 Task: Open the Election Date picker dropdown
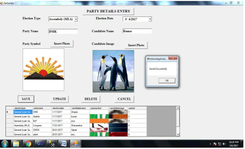click(x=150, y=19)
